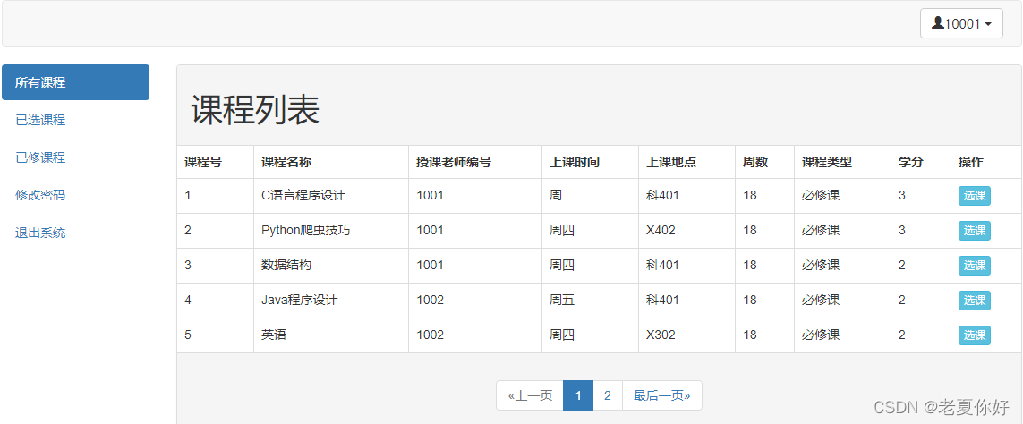Click 选课 for 数据结构

[974, 266]
